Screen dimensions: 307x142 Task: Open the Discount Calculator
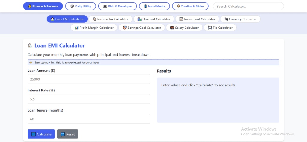tap(154, 19)
